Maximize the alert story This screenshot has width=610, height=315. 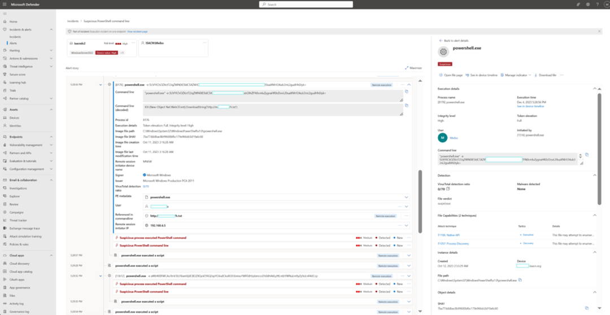[413, 68]
